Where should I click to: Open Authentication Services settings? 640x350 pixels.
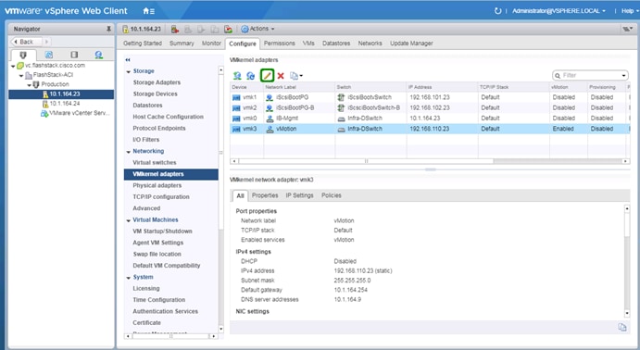(x=165, y=311)
